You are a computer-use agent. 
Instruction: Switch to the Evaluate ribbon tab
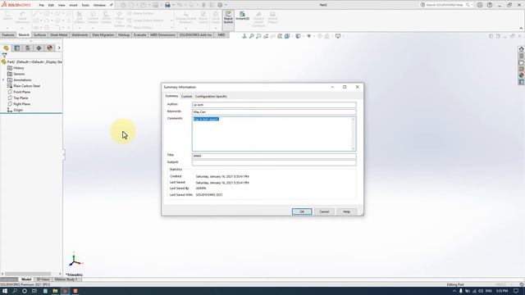[139, 34]
